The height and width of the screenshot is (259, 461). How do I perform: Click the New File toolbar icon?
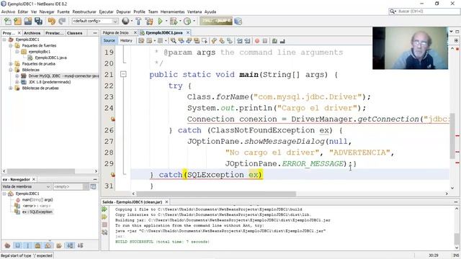[8, 21]
